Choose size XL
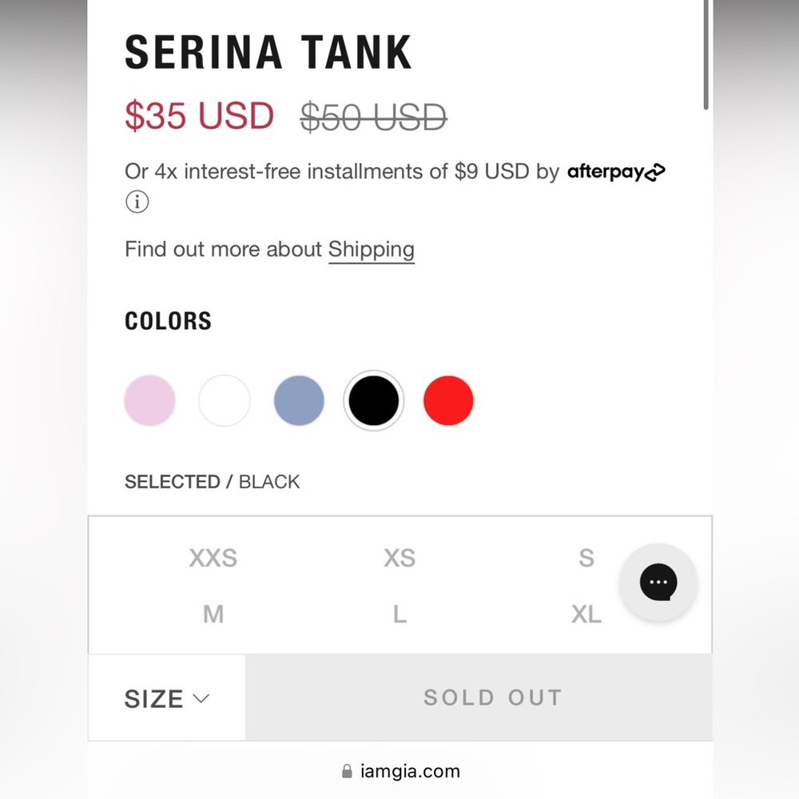This screenshot has width=799, height=799. [x=586, y=614]
